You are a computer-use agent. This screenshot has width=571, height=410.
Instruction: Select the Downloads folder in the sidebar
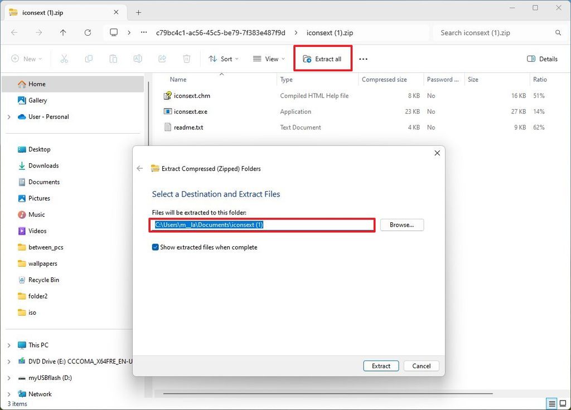(43, 165)
